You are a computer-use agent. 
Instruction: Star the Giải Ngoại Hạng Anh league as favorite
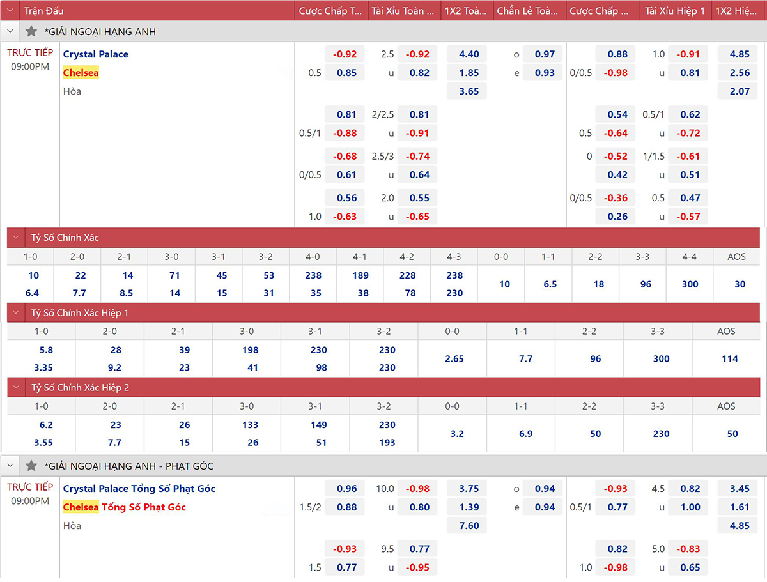[31, 31]
